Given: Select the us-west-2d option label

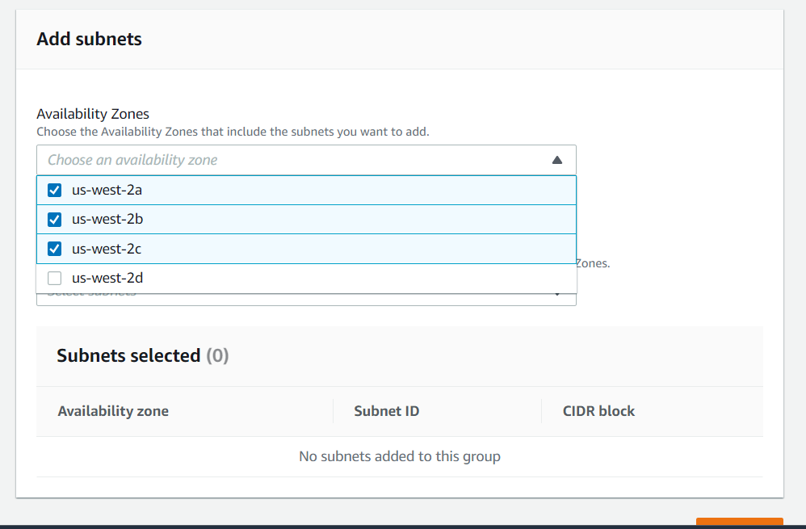Looking at the screenshot, I should 107,277.
